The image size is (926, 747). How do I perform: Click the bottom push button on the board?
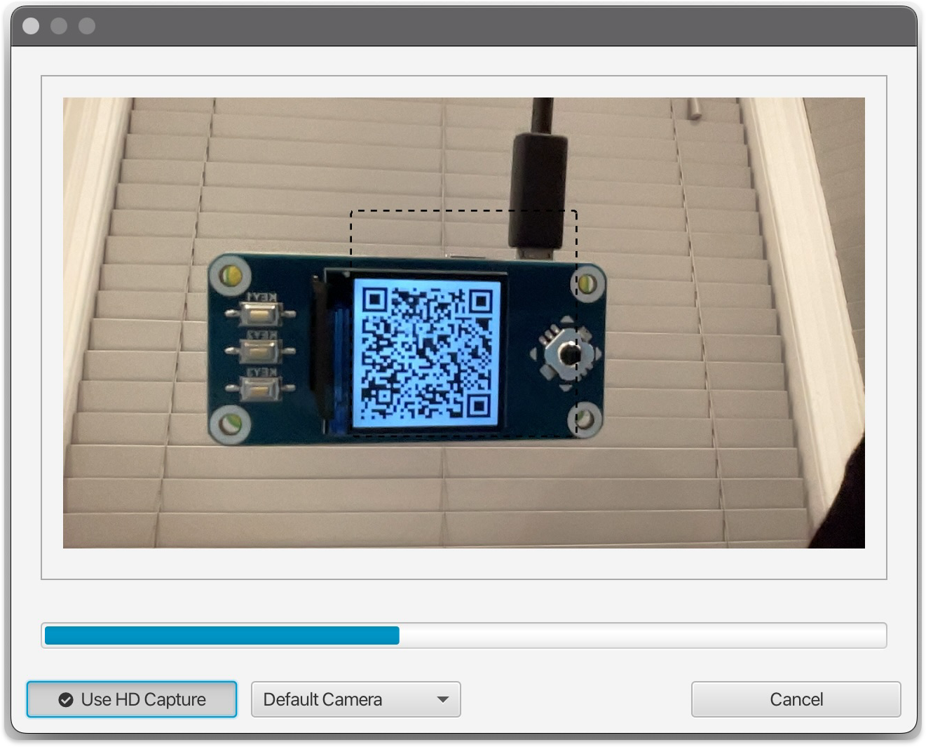pos(258,387)
